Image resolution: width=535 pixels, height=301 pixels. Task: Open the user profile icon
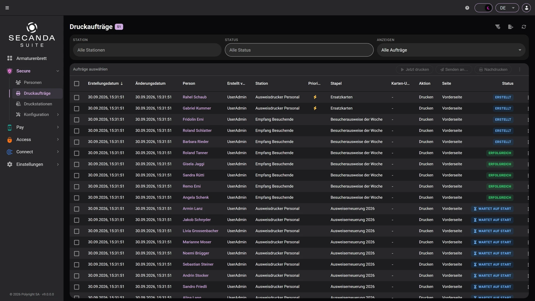coord(526,8)
